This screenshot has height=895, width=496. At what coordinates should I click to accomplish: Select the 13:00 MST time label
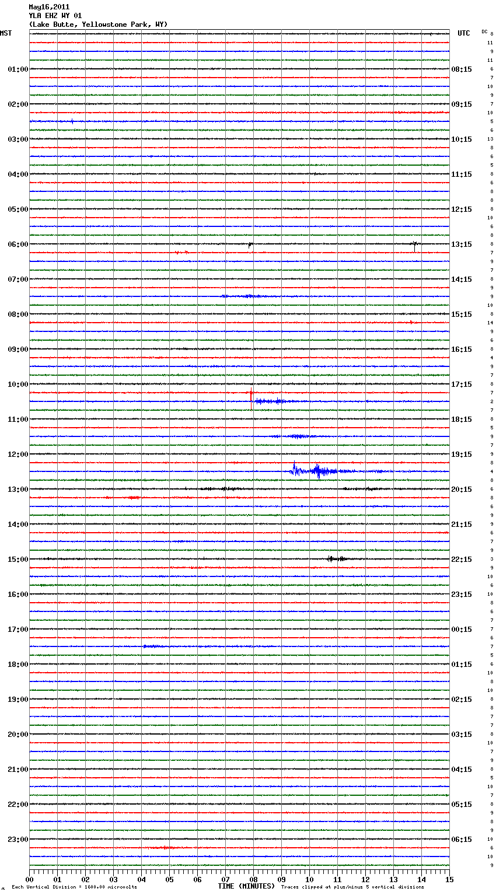(18, 490)
